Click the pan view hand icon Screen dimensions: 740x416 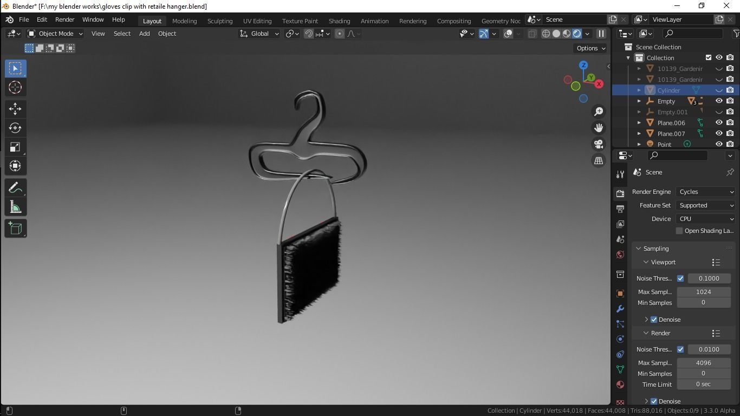599,128
